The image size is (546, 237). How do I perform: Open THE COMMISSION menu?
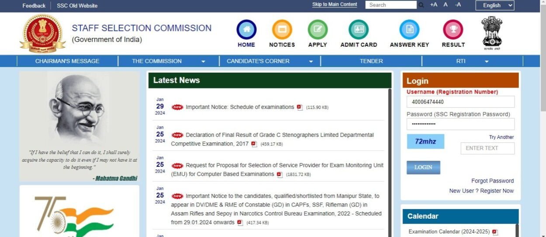157,61
